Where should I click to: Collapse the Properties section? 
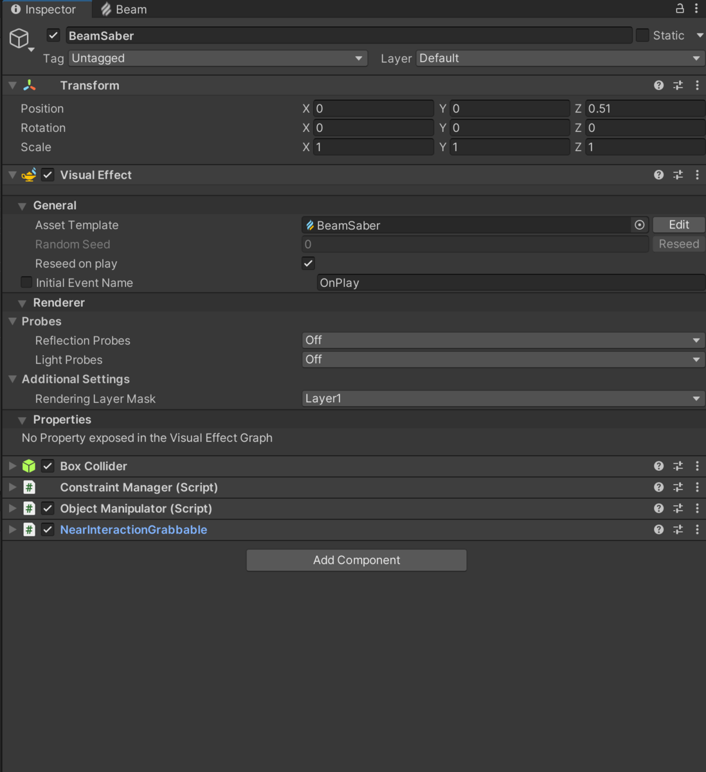click(23, 420)
